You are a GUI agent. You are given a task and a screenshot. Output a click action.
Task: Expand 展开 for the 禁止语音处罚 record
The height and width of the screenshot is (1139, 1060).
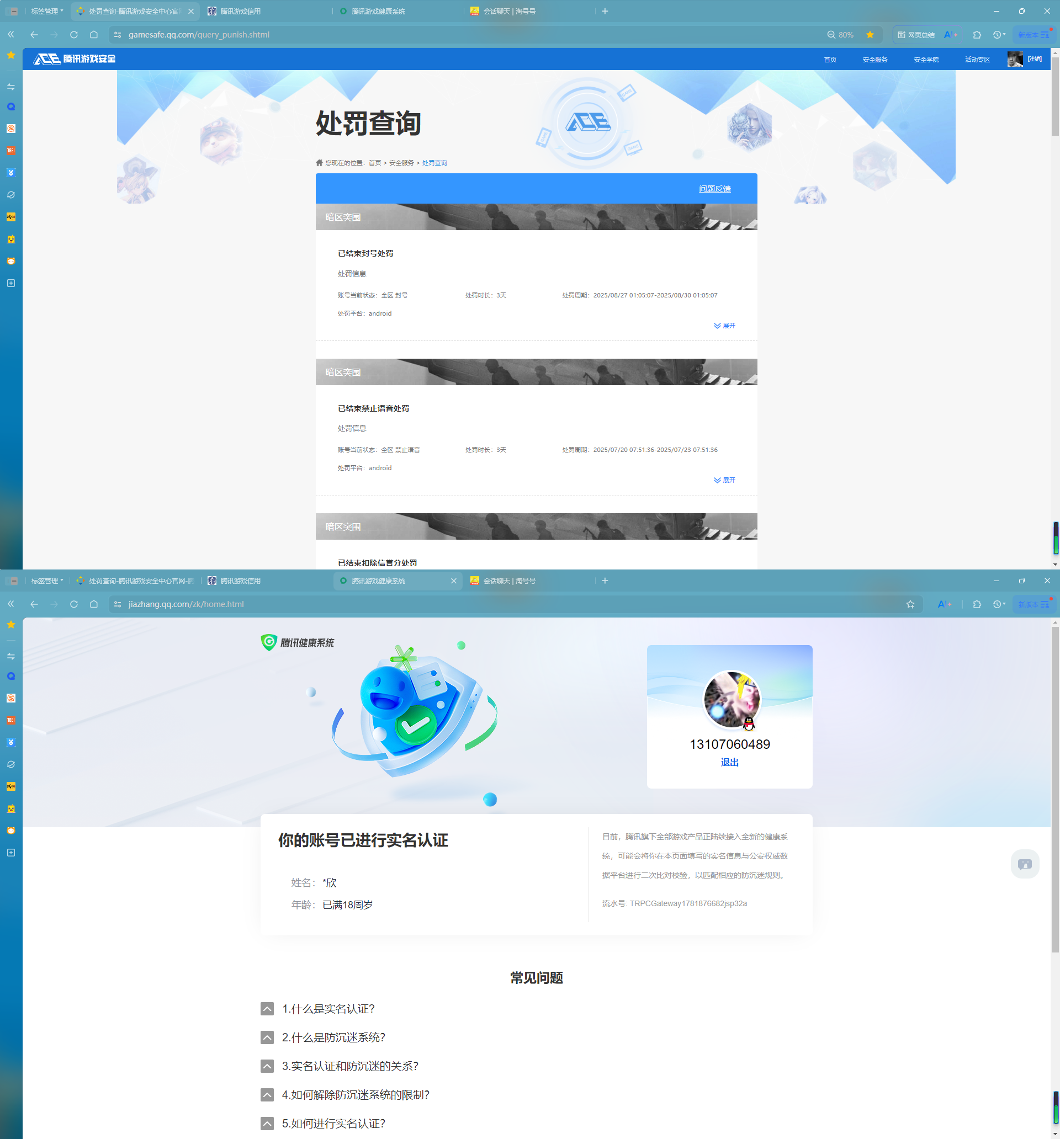pos(725,481)
